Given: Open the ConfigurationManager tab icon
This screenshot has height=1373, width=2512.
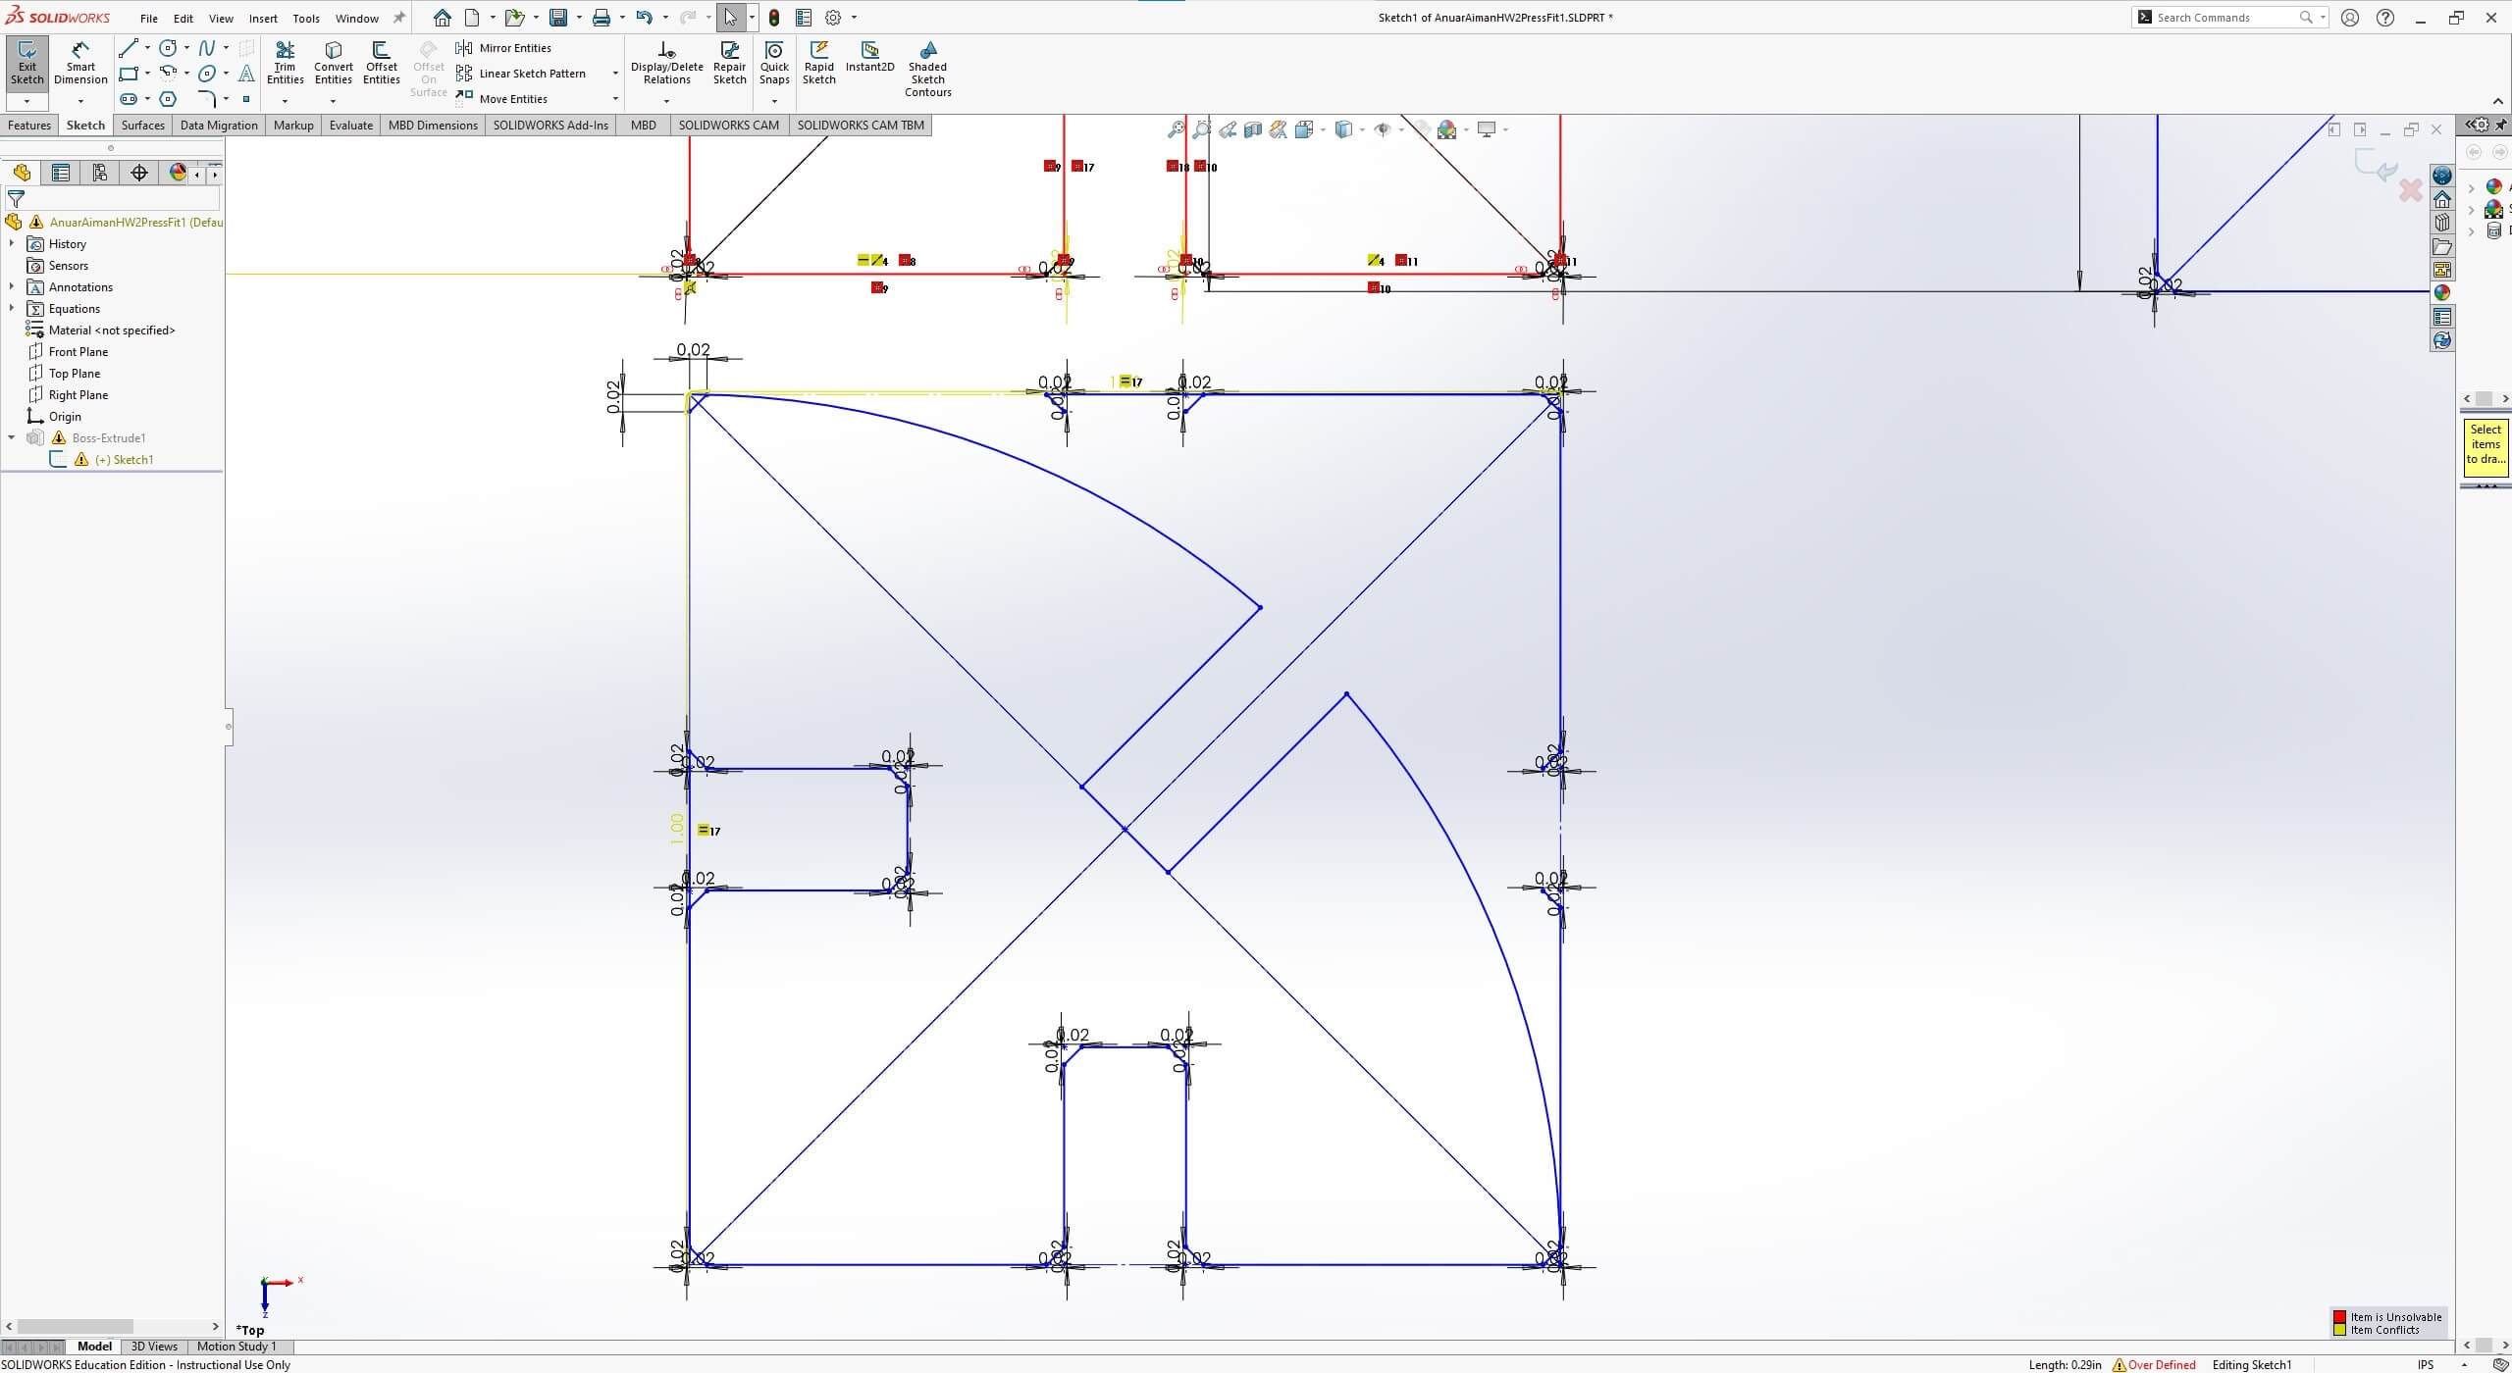Looking at the screenshot, I should (100, 173).
